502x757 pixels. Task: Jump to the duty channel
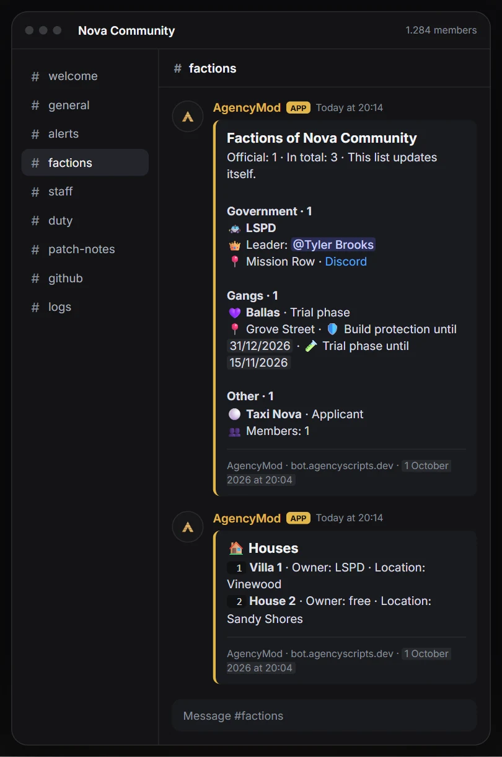[x=85, y=220]
